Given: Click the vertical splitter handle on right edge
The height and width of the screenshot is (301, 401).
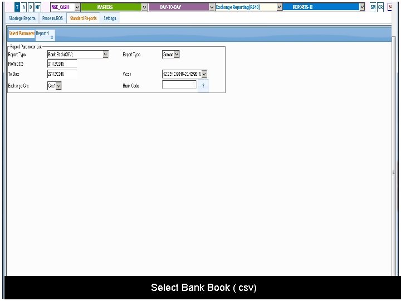Looking at the screenshot, I should pos(393,173).
